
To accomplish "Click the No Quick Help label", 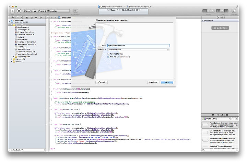I will pos(220,28).
